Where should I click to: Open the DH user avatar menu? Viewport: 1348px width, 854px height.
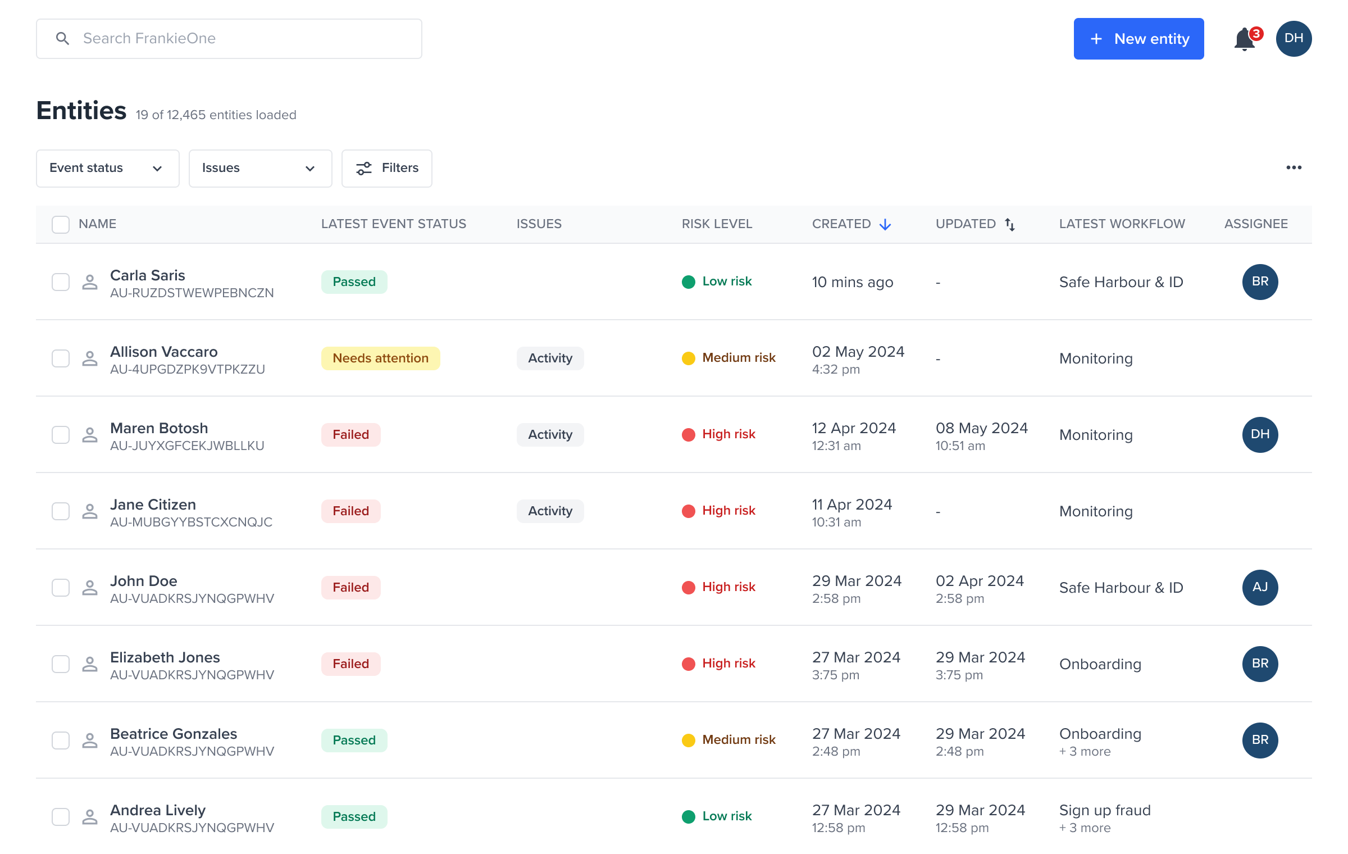point(1294,39)
